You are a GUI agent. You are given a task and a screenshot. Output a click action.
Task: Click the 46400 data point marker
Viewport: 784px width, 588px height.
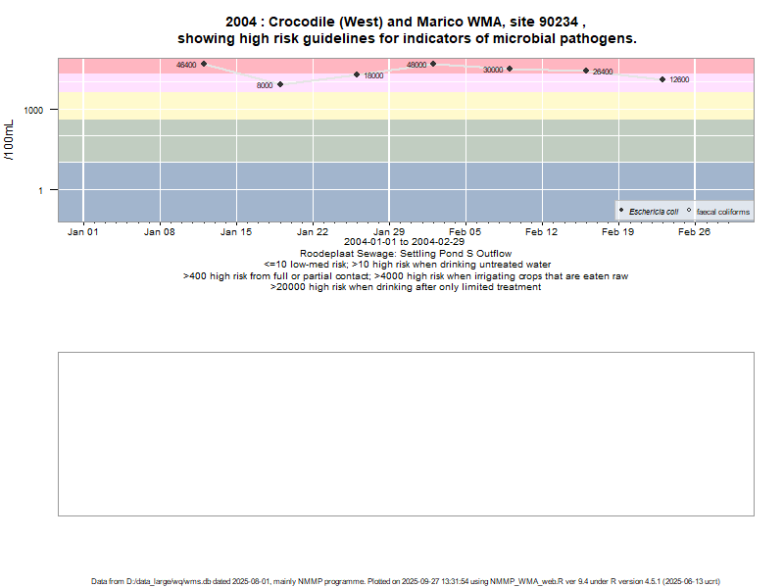click(204, 64)
